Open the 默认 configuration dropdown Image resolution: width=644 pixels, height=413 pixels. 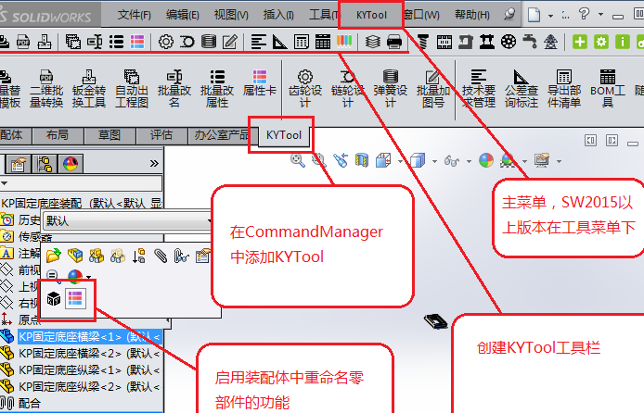coord(127,221)
